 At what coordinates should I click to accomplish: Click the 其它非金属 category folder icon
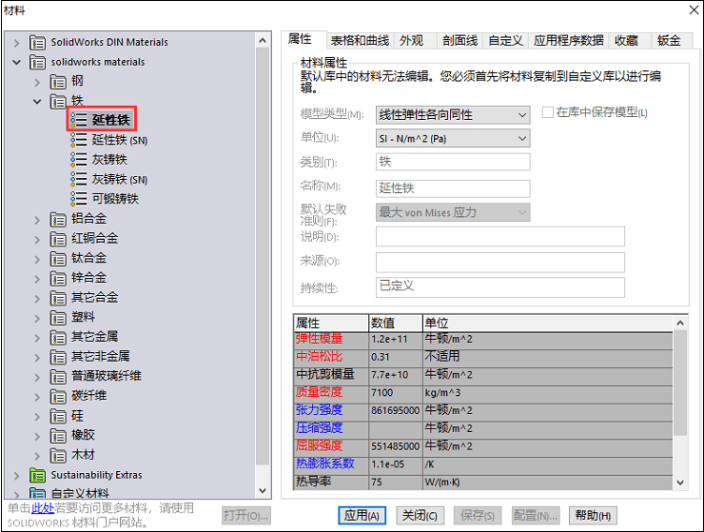[x=58, y=357]
